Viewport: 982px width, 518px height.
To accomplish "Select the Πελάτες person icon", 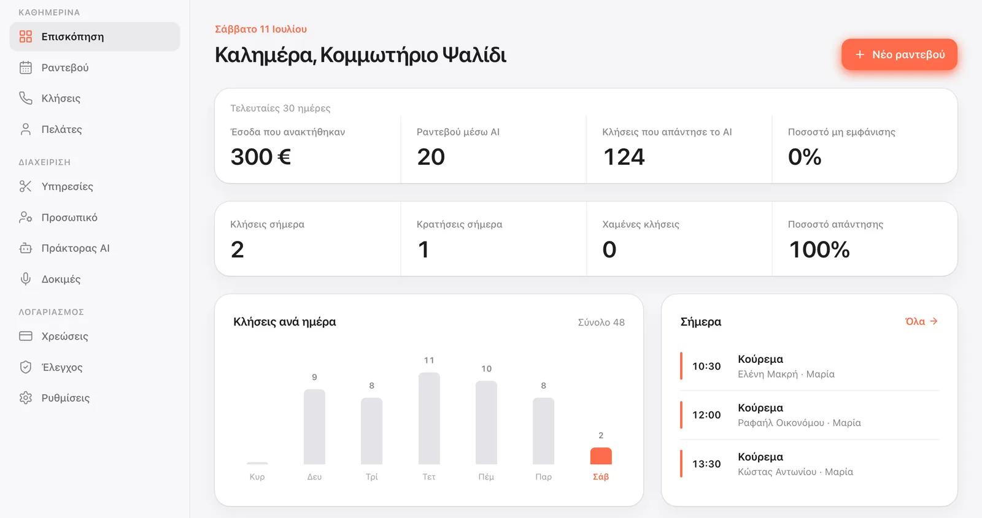I will pos(26,129).
